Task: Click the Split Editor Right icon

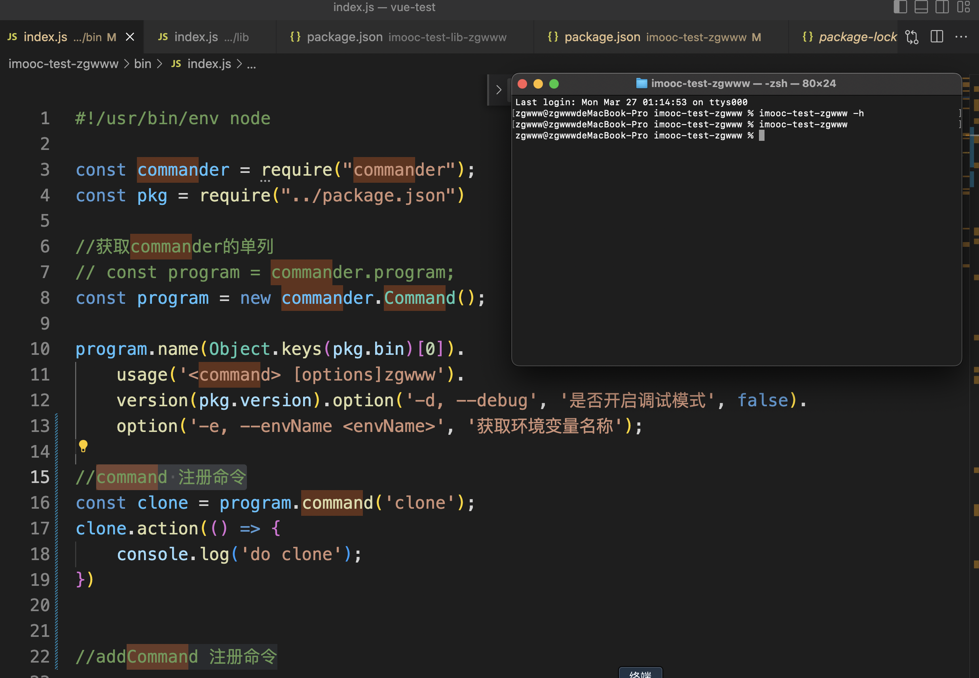Action: pos(937,37)
